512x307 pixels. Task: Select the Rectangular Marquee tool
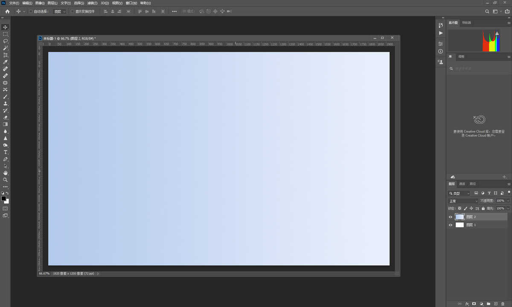click(6, 34)
